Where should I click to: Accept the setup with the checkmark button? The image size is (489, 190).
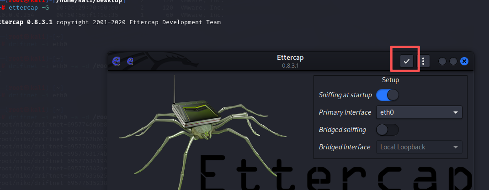pos(407,61)
